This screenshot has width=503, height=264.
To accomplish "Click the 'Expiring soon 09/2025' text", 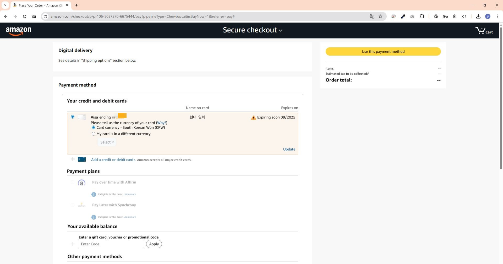I will click(x=276, y=117).
